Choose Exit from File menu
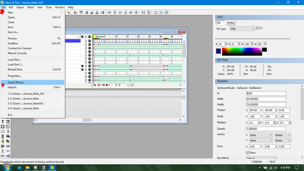Screen dimensions: 304x171 (x=33, y=115)
